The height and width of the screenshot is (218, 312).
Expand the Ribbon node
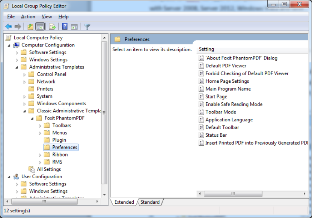tap(40, 155)
